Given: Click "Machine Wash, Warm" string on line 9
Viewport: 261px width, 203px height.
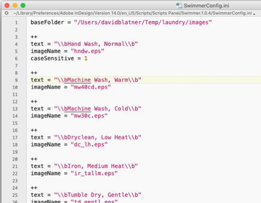Looking at the screenshot, I should [98, 80].
